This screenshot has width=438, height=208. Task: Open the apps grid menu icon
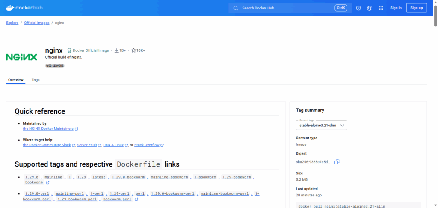[381, 8]
